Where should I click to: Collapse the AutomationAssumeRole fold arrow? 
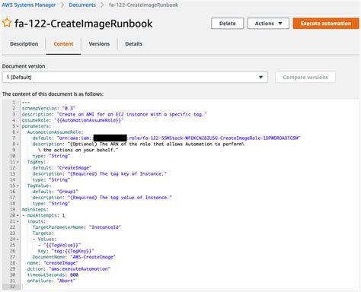18,132
